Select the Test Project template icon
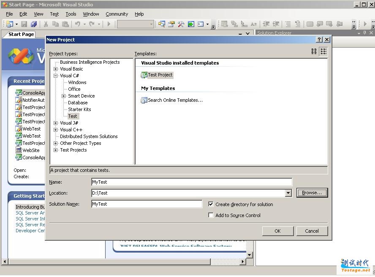 point(144,75)
